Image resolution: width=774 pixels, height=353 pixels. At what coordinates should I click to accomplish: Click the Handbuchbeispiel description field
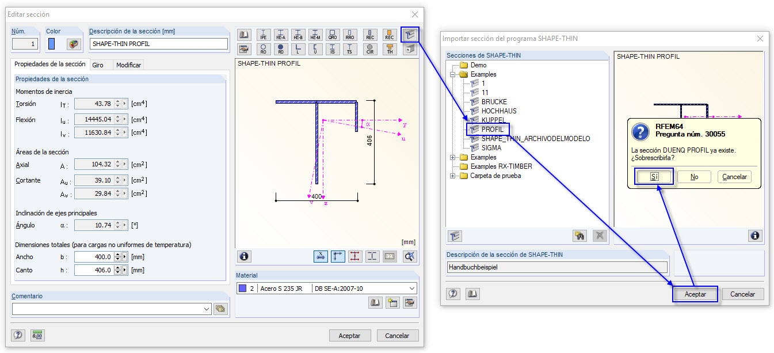pyautogui.click(x=557, y=267)
